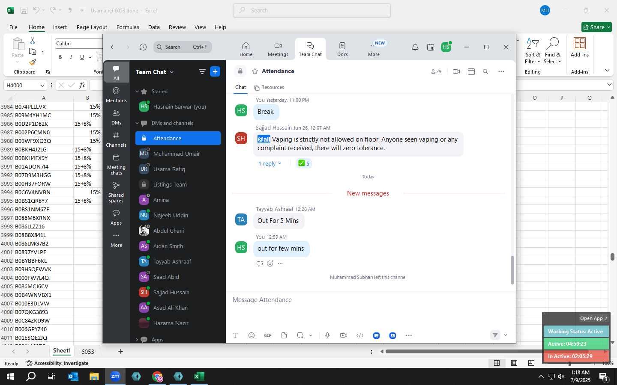Click Open App in time tracker
Viewport: 617px width, 385px height.
593,318
